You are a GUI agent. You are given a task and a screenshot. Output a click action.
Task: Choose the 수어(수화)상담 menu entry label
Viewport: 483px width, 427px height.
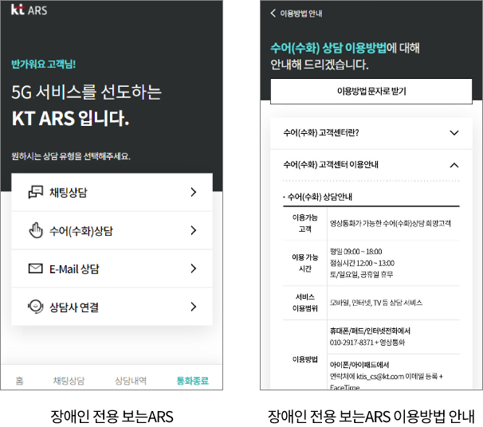[x=81, y=230]
